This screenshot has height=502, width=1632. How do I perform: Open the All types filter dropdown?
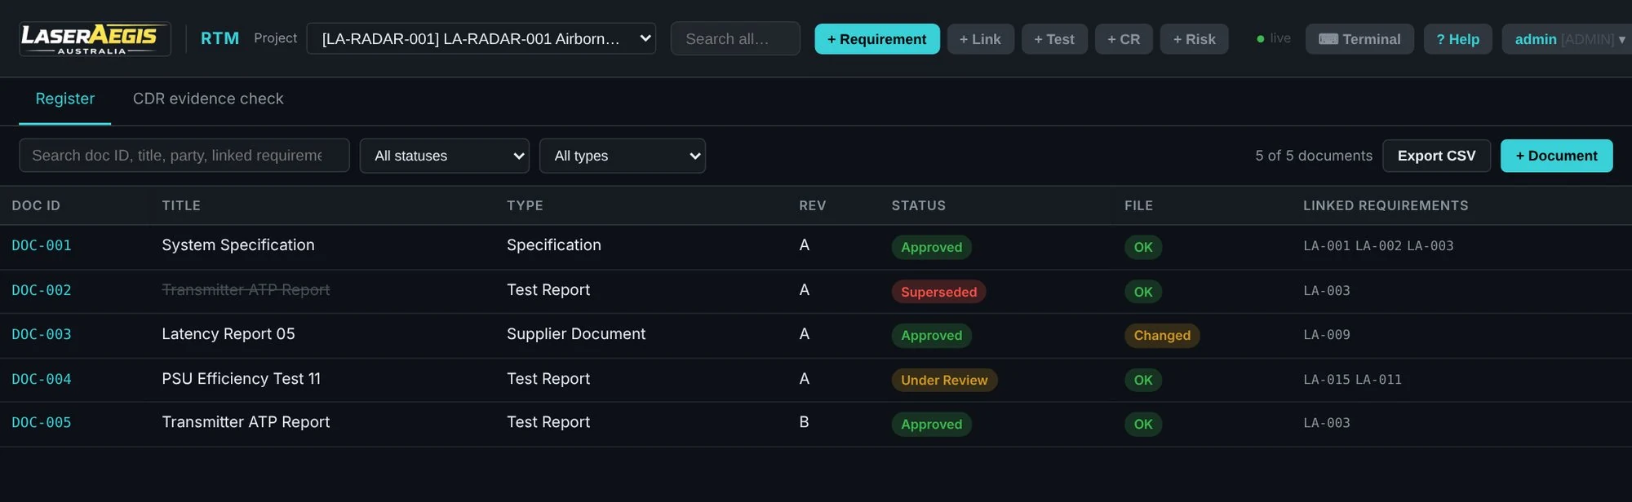point(623,155)
